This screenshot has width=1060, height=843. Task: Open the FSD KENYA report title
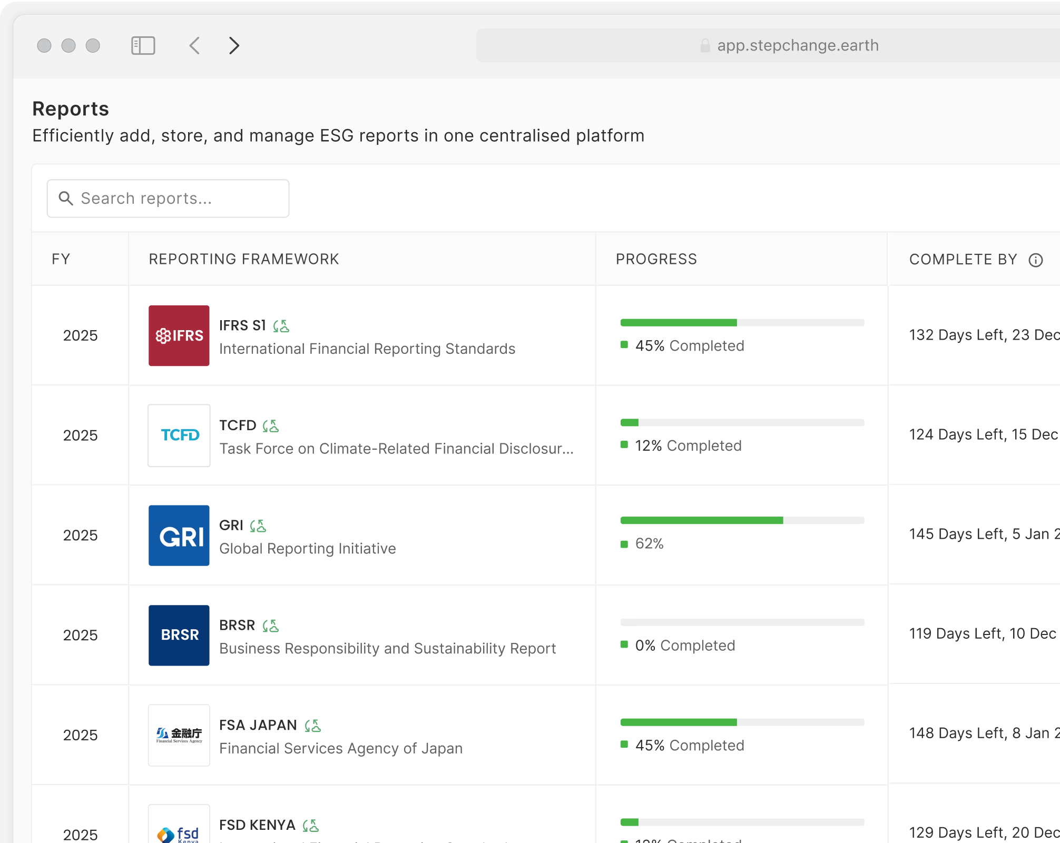tap(257, 825)
